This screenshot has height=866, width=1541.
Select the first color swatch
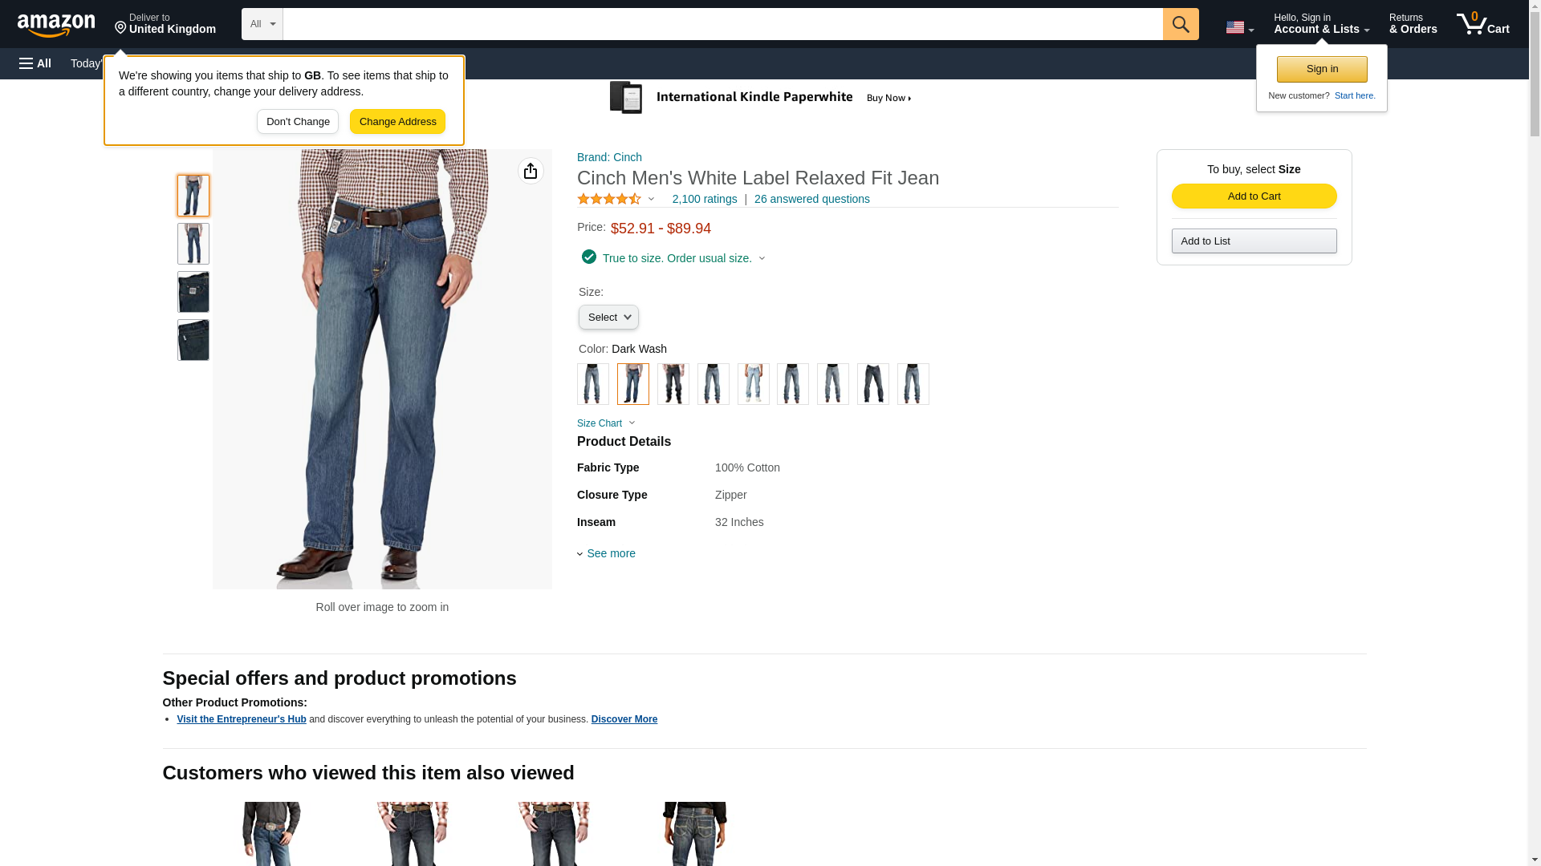[x=592, y=384]
